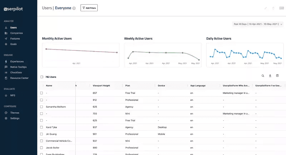Click the NPS star icon in sidebar

pyautogui.click(x=6, y=95)
